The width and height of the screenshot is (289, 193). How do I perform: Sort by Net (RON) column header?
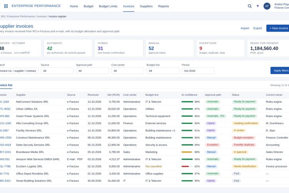(x=114, y=95)
